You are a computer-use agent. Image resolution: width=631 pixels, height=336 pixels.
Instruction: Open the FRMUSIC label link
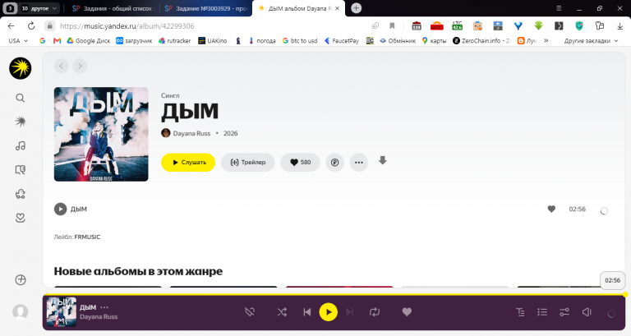click(87, 237)
